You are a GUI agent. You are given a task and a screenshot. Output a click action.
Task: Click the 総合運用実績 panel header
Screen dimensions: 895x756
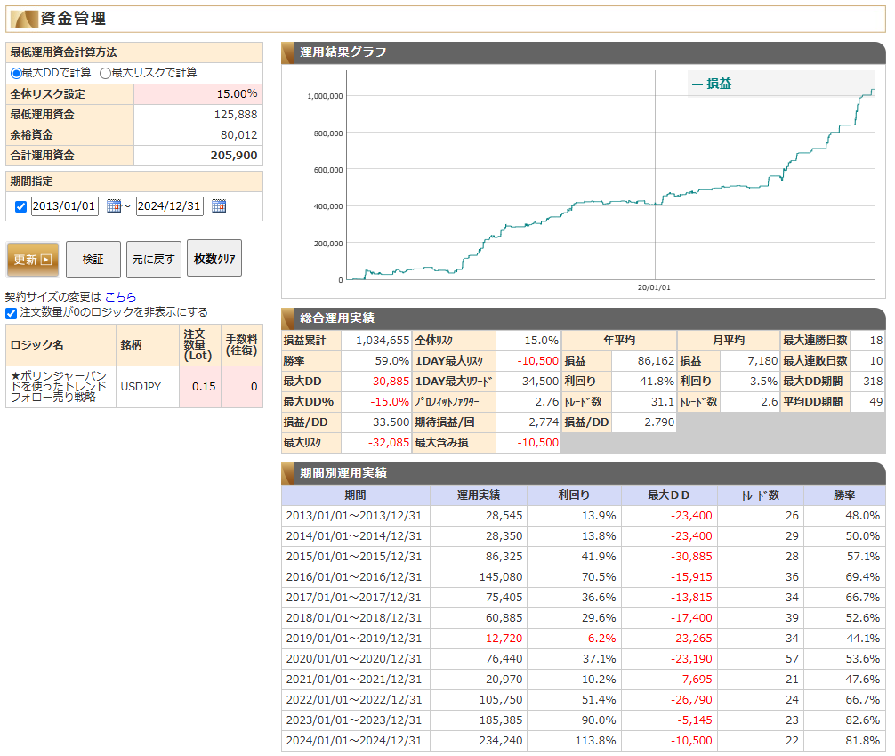[584, 318]
